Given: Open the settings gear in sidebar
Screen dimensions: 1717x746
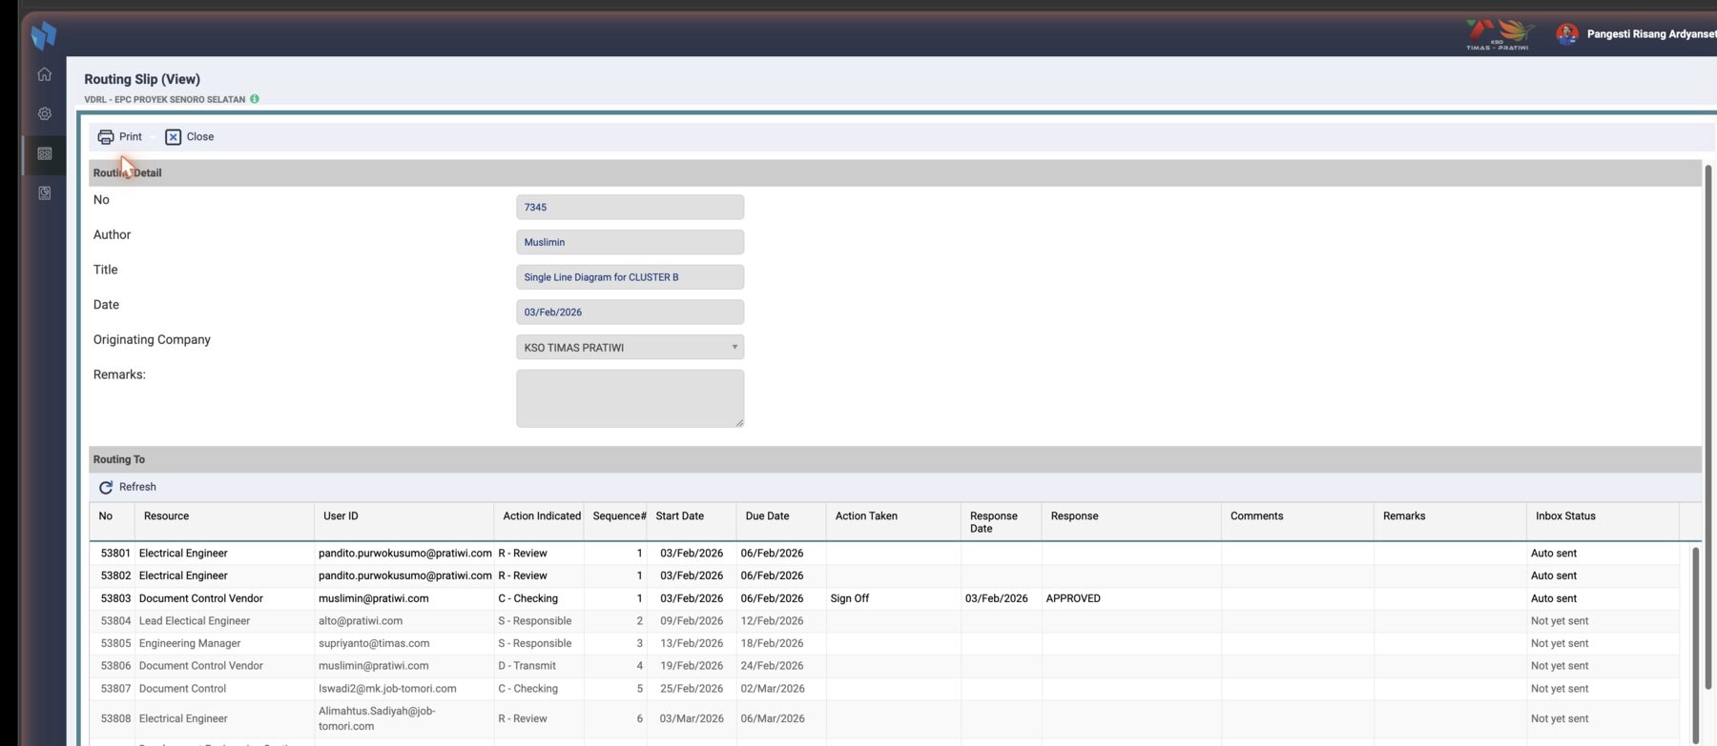Looking at the screenshot, I should [x=44, y=113].
